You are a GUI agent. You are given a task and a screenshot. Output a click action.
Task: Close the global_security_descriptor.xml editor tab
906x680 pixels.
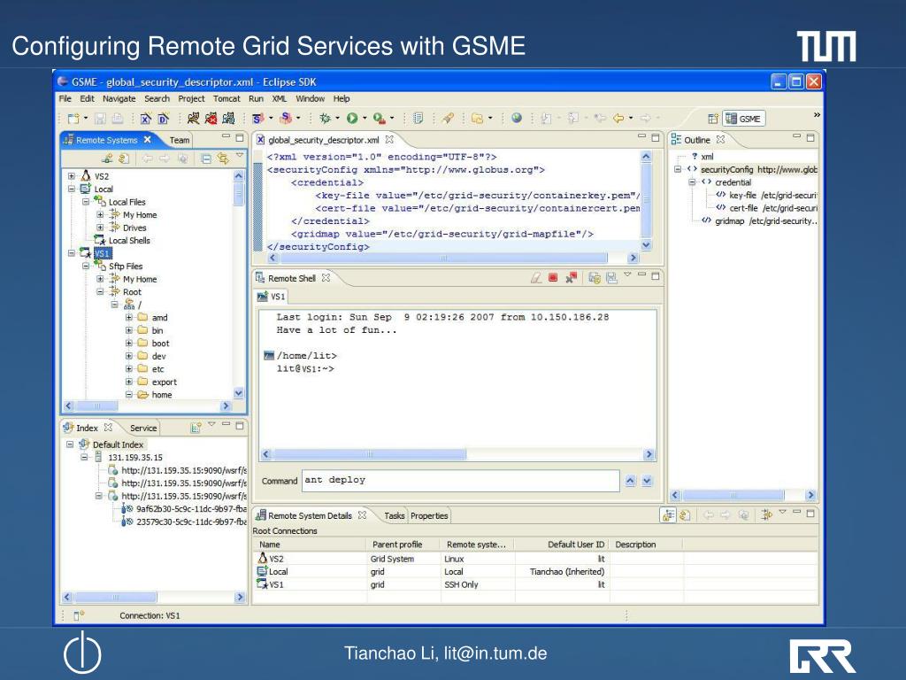pos(389,139)
